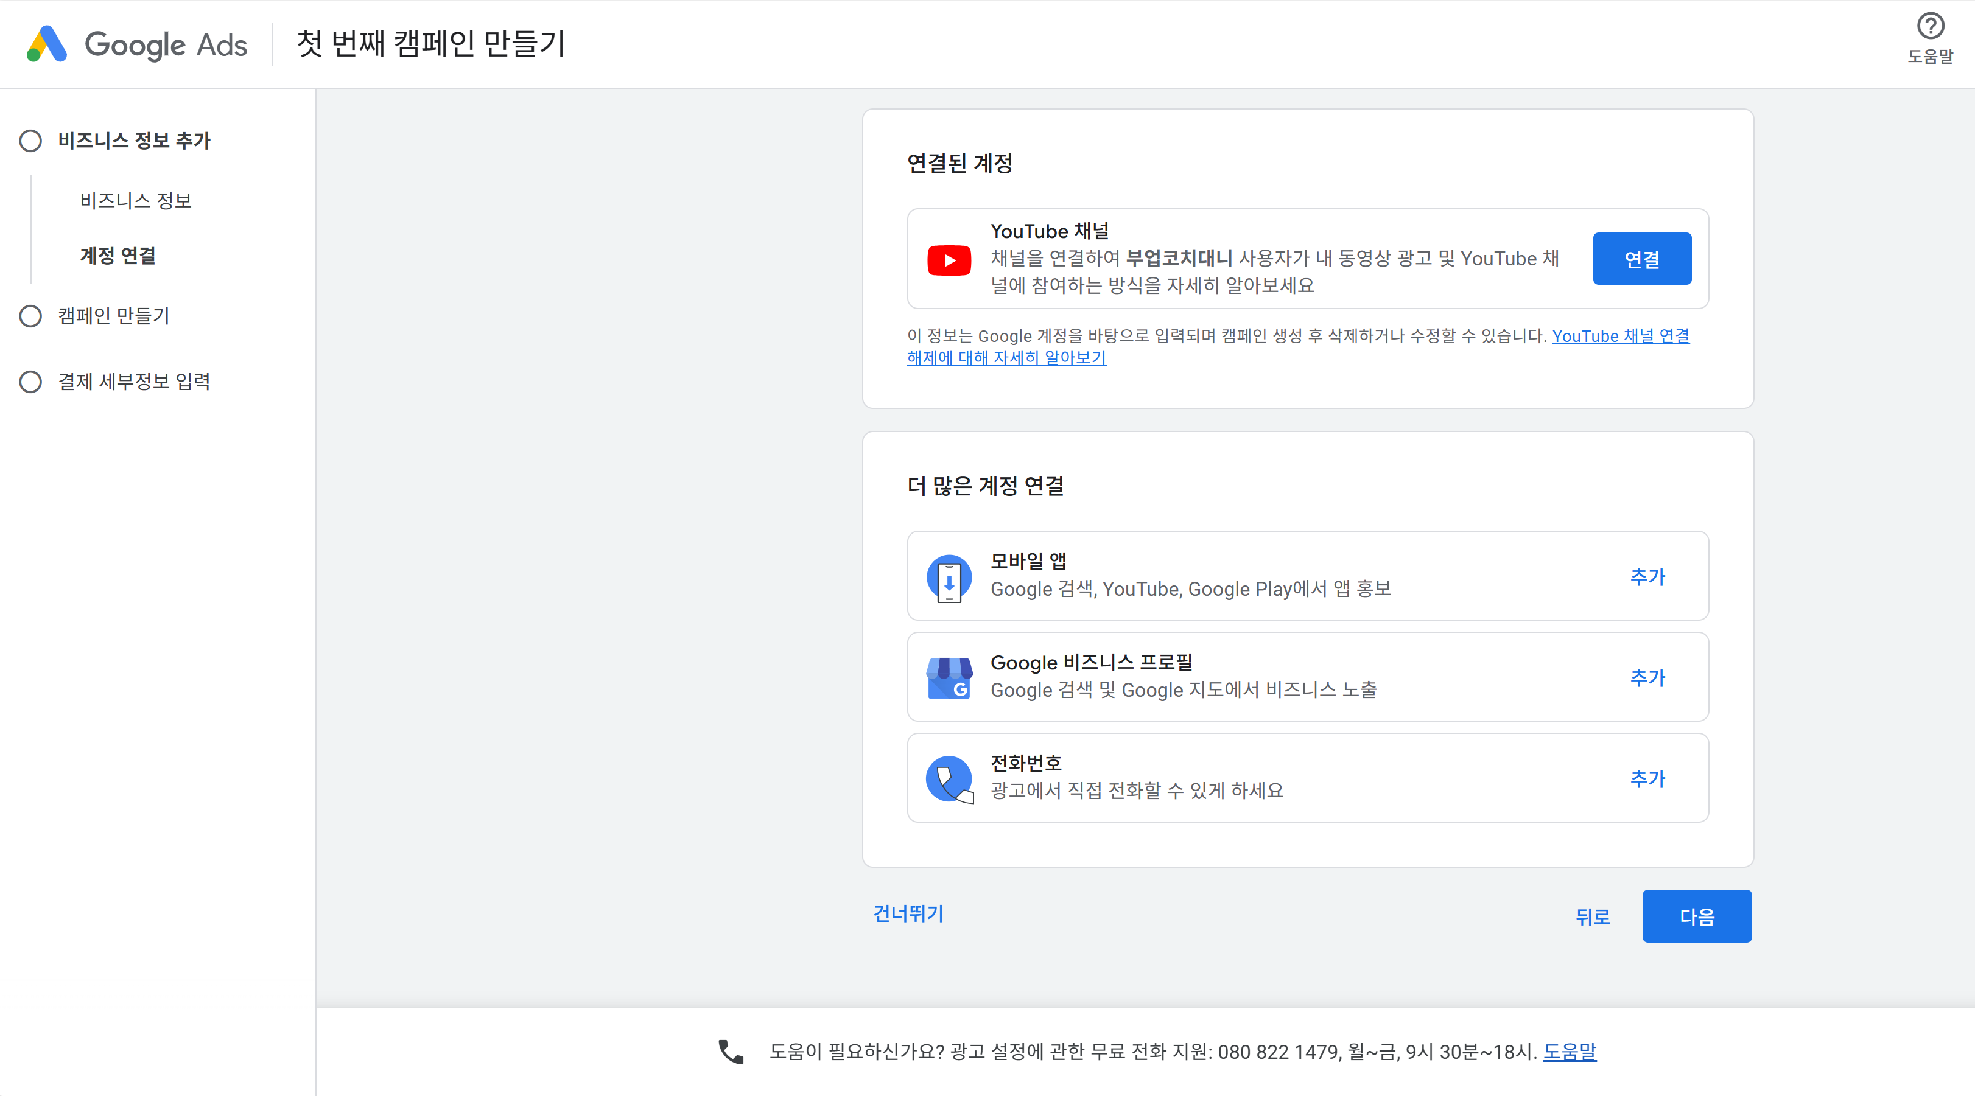
Task: Go to 캠페인 만들기 step label
Action: click(x=114, y=316)
